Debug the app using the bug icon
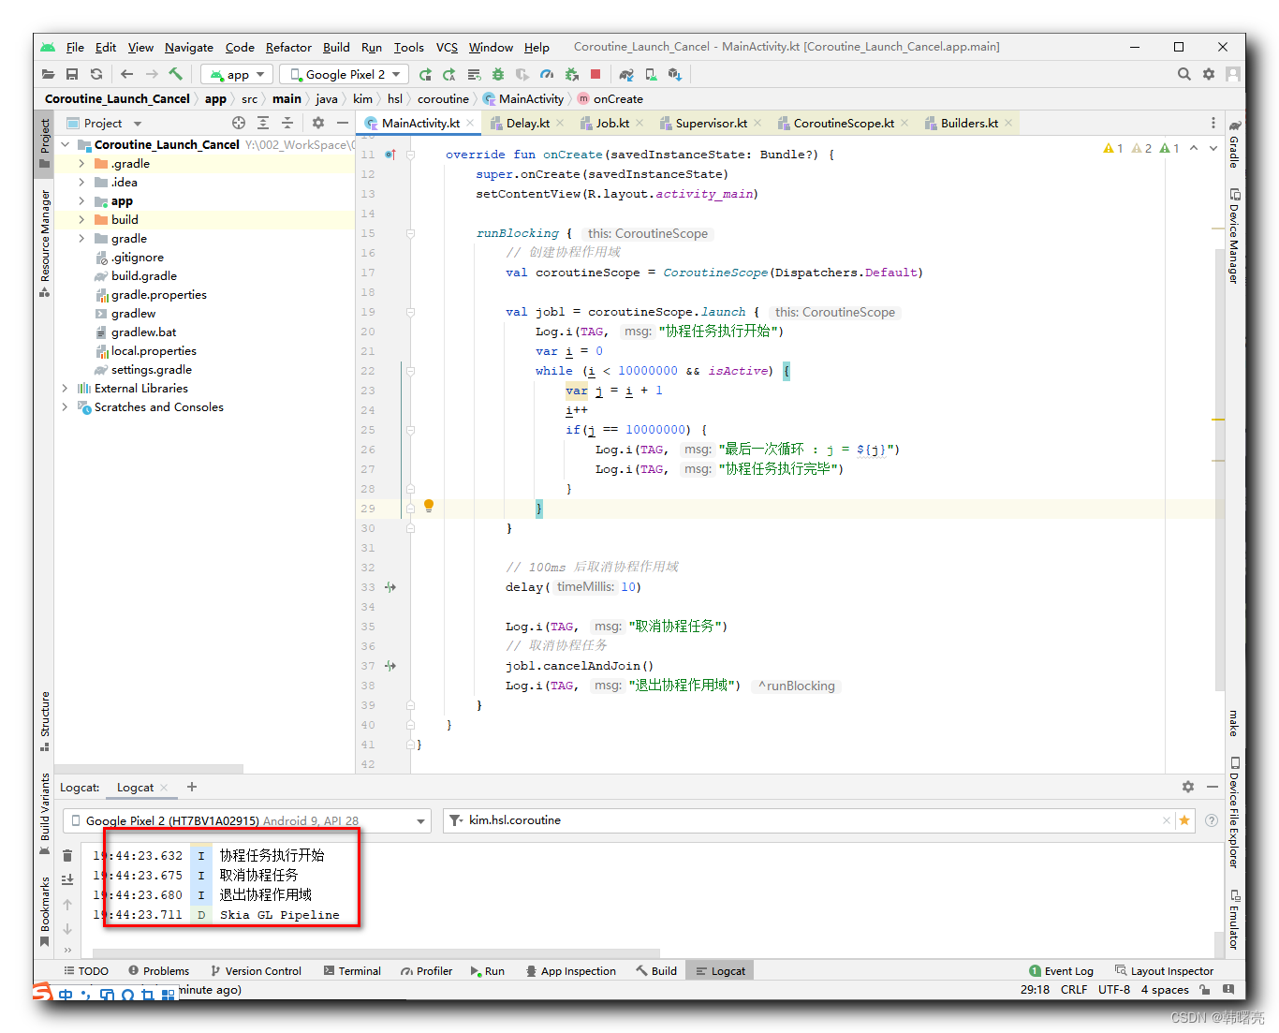 point(497,74)
